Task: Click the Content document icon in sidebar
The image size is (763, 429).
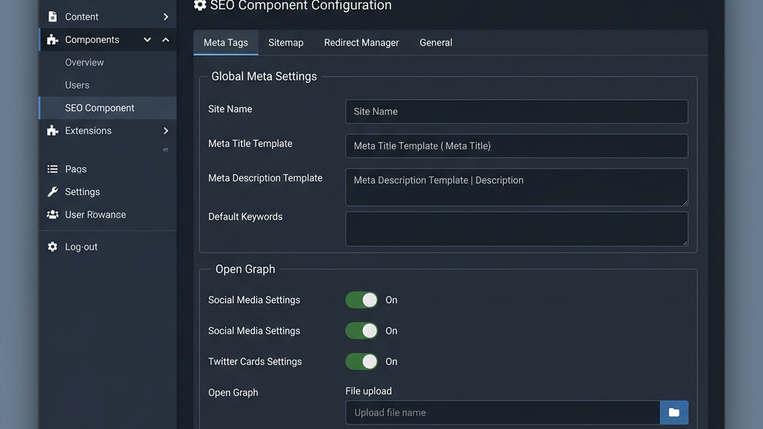Action: point(52,16)
